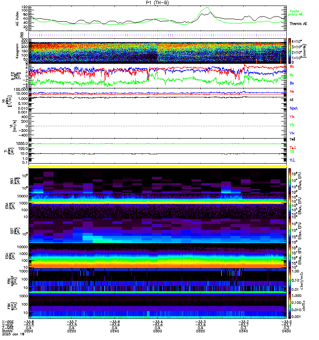Click the mV/m color bar beside the FBK panel

(x=290, y=281)
